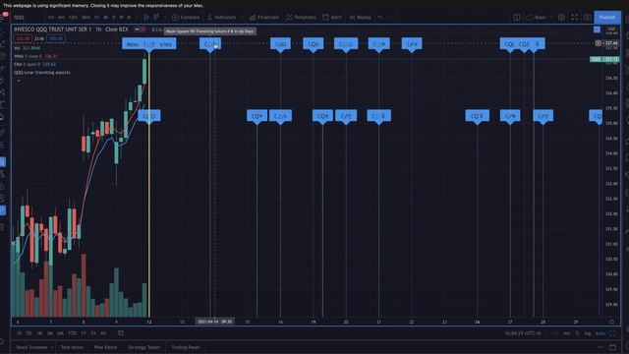
Task: Open indicator Templates
Action: click(x=301, y=18)
